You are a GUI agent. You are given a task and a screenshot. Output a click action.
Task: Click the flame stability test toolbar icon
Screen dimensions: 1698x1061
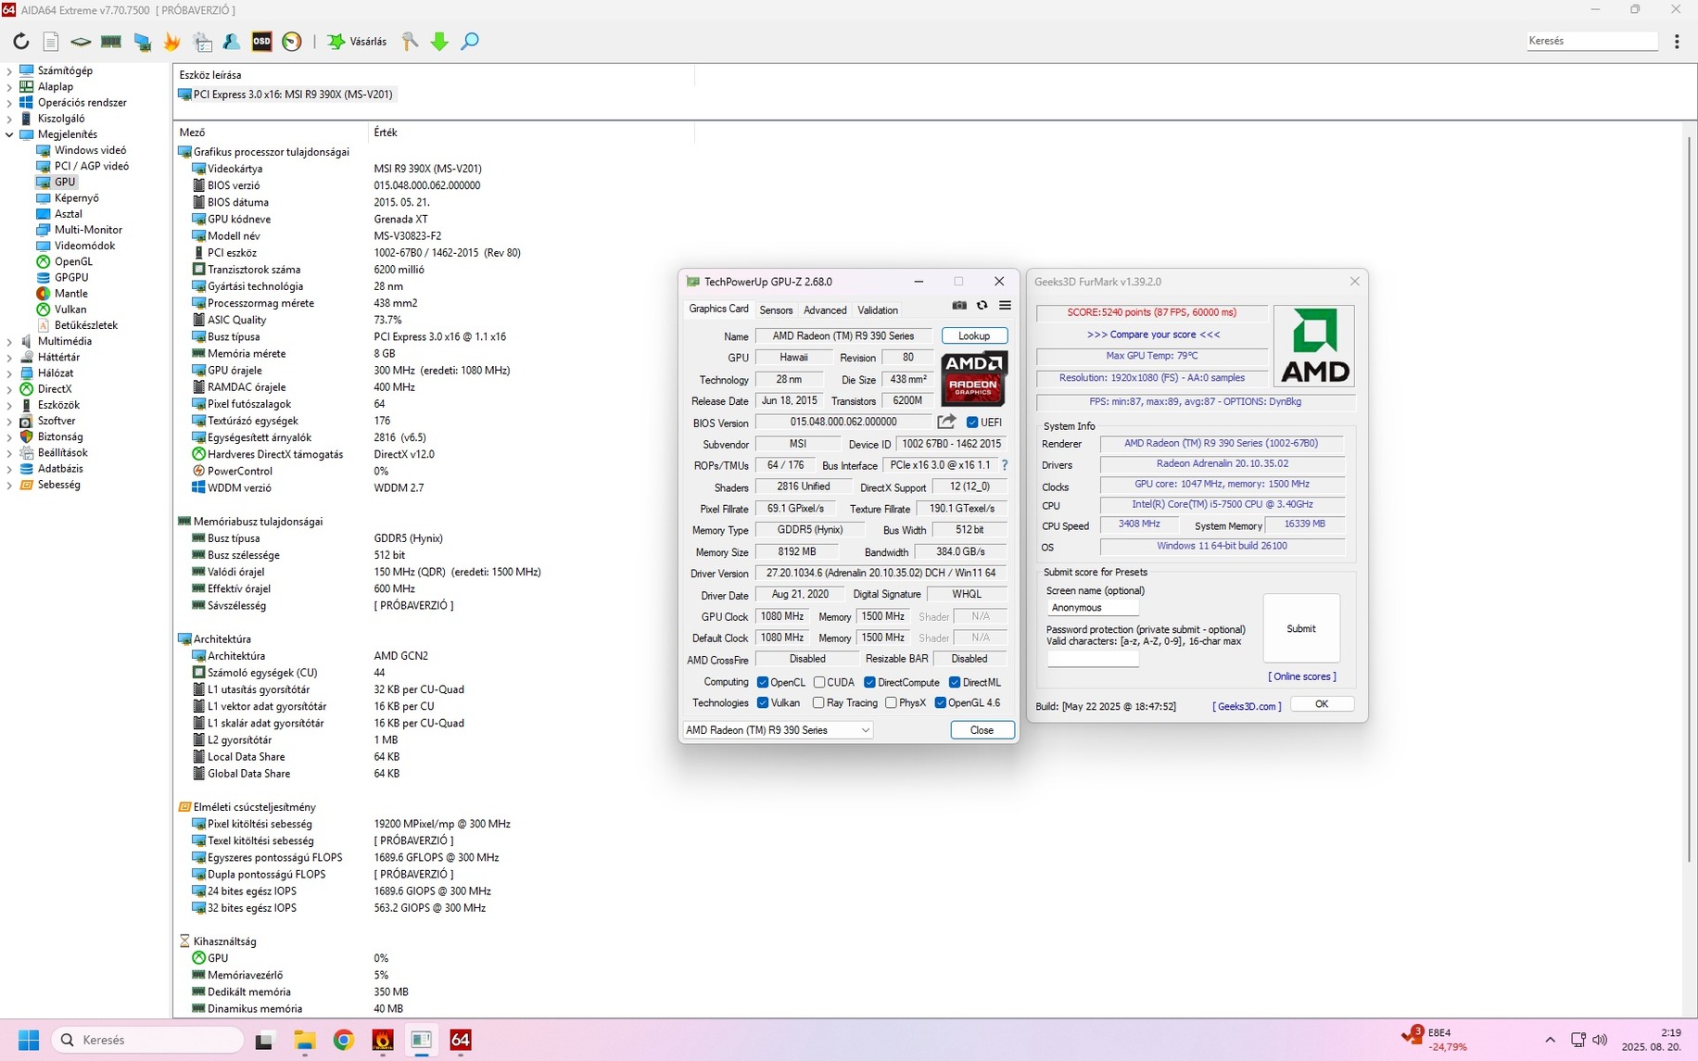171,41
